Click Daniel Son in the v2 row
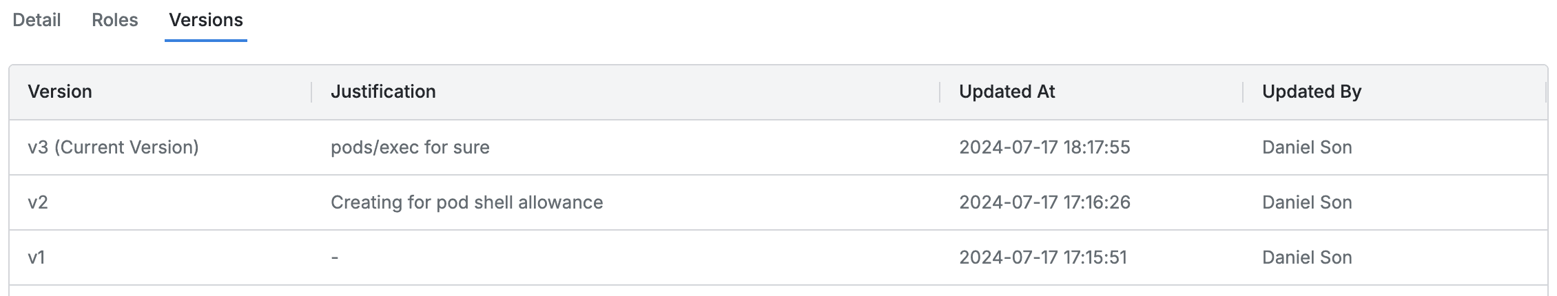1557x296 pixels. (1307, 202)
